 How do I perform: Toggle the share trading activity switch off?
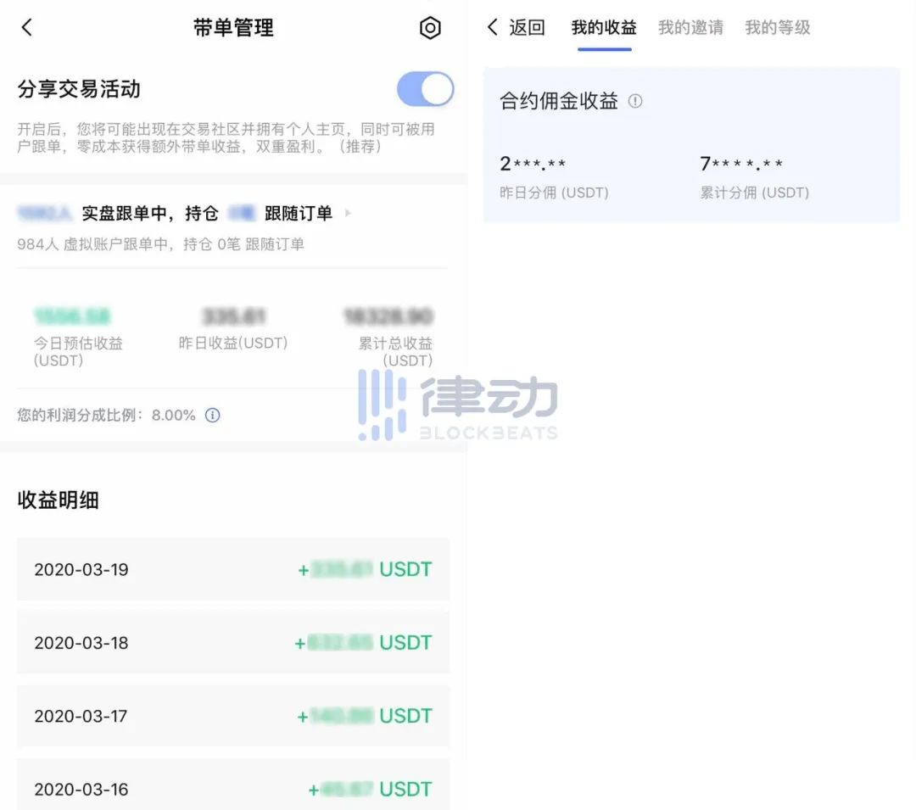[424, 89]
